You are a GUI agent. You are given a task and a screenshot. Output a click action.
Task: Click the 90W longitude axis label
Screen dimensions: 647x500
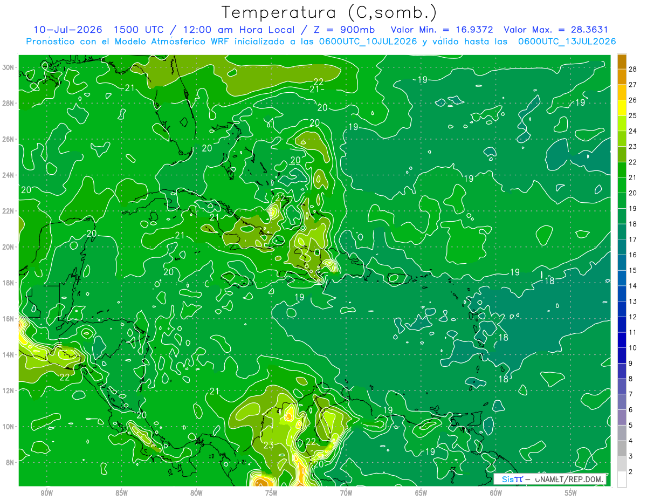[x=46, y=493]
